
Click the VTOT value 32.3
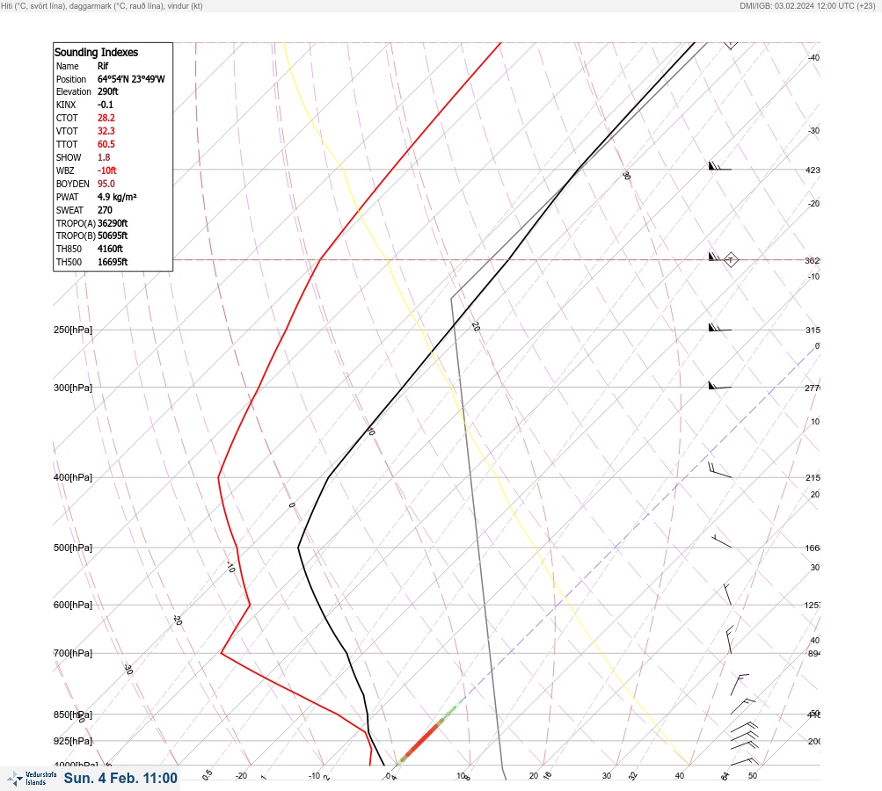pyautogui.click(x=106, y=131)
